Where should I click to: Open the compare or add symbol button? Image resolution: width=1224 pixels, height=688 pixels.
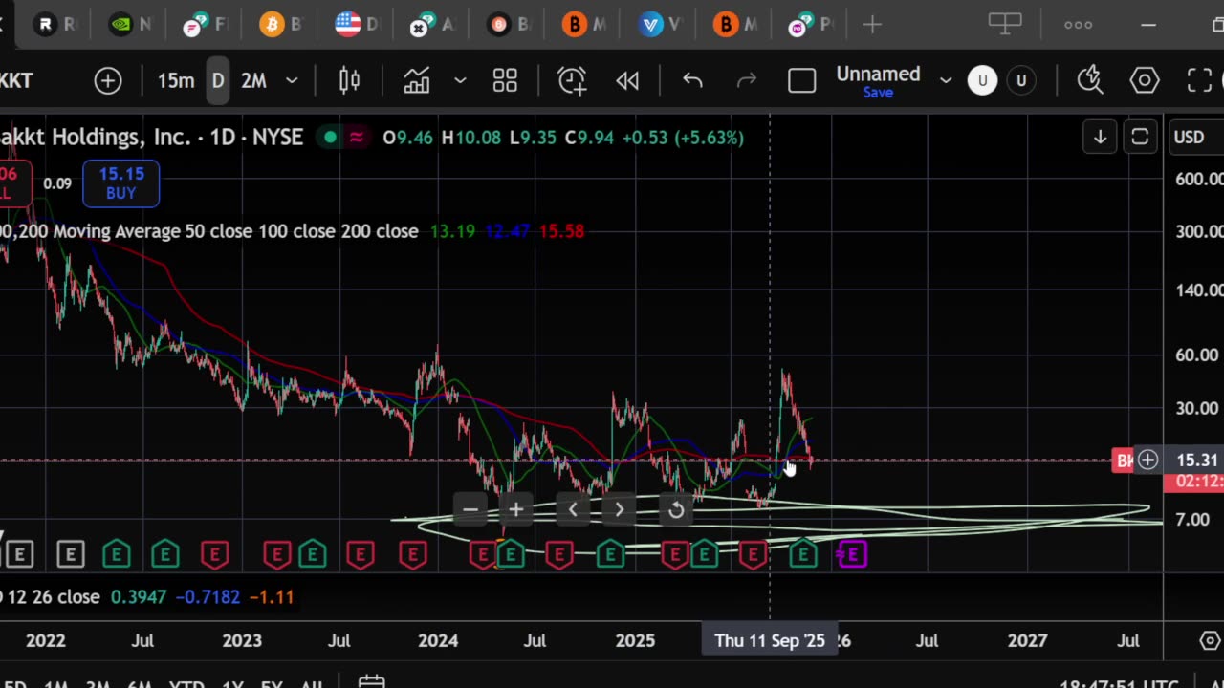tap(108, 81)
